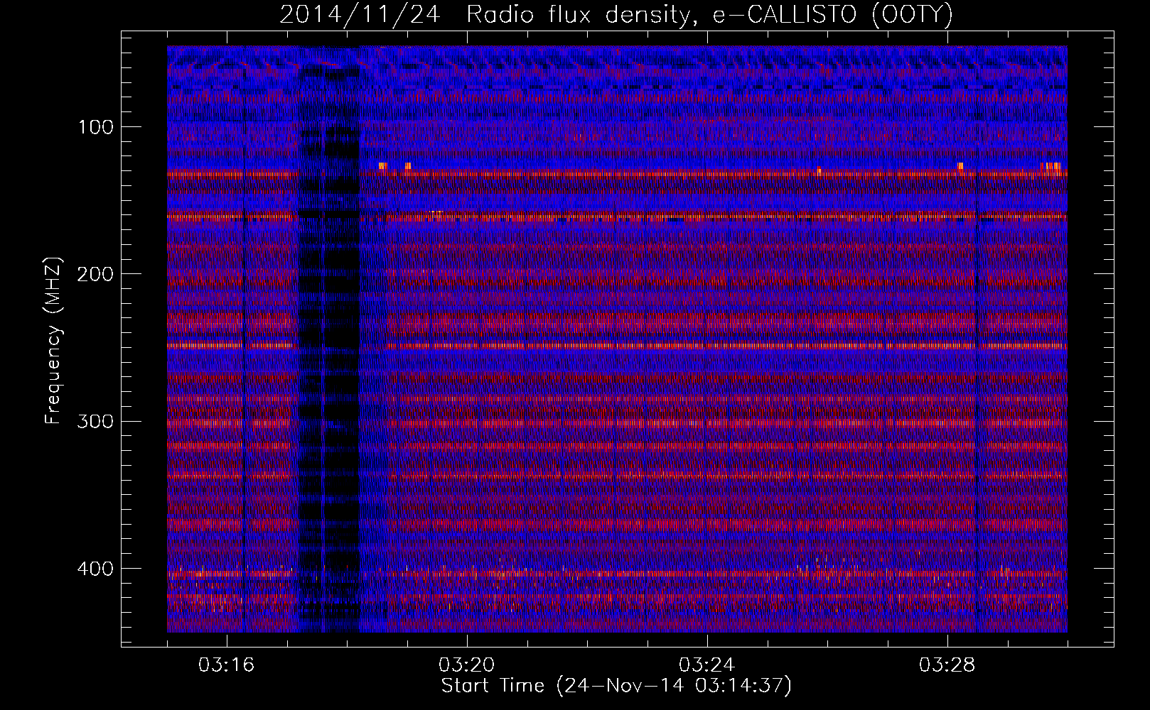Image resolution: width=1150 pixels, height=710 pixels.
Task: Click the "Start Time (24-Nov-14 03:14:37)" label
Action: (x=616, y=686)
